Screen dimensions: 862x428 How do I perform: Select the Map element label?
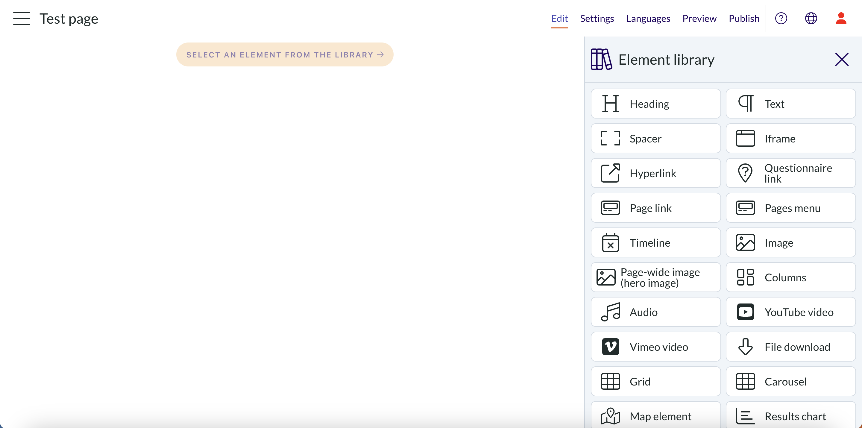(x=660, y=416)
